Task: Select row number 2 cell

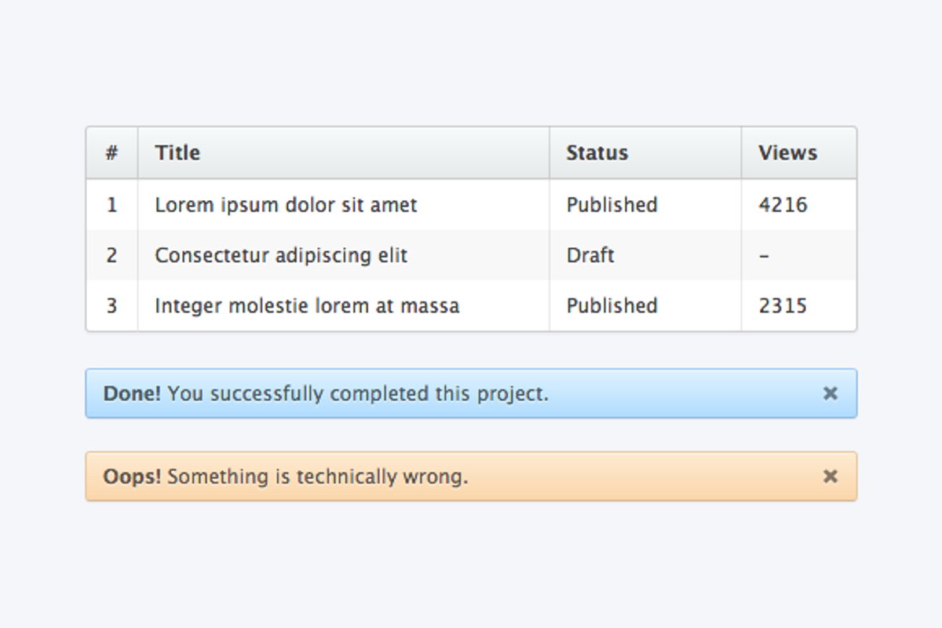Action: click(111, 255)
